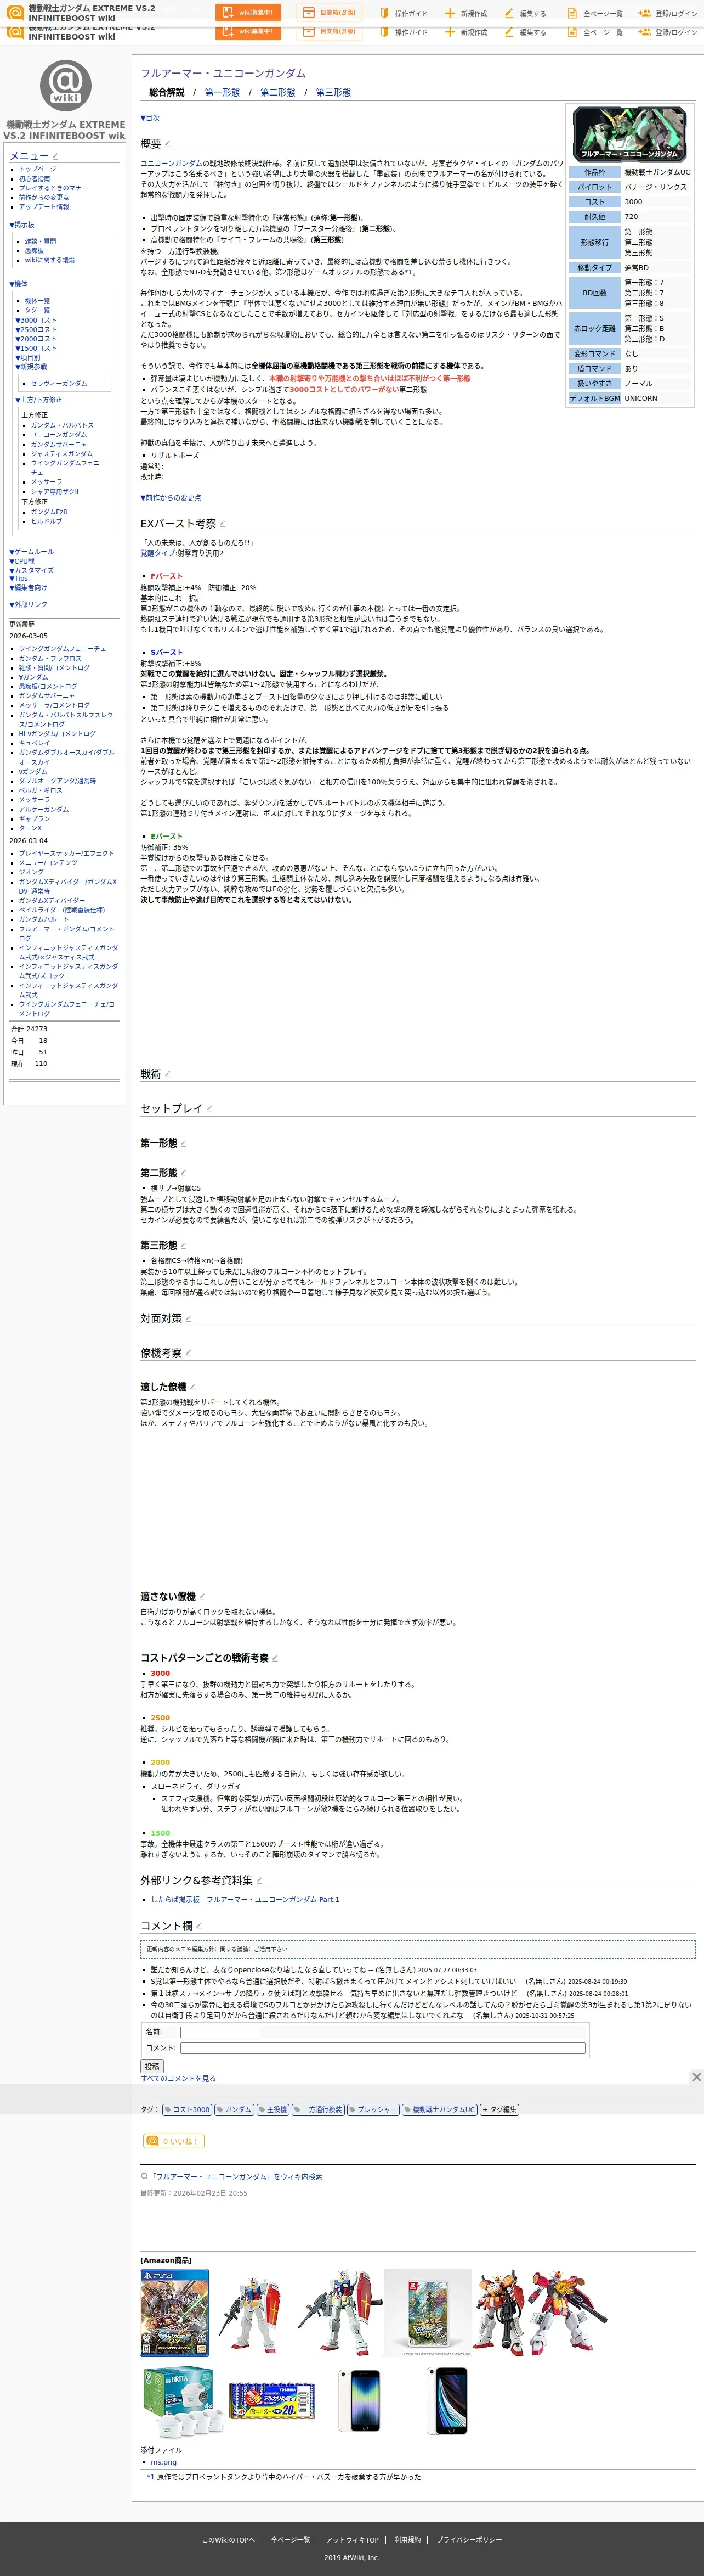Click the pencil icon next to コメント欄
The image size is (704, 2576).
(x=198, y=1926)
